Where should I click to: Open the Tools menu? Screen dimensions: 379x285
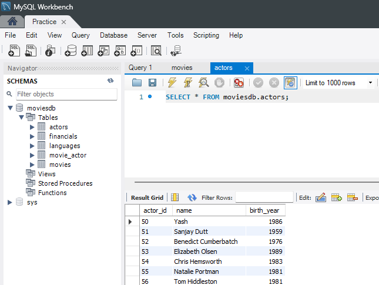176,35
